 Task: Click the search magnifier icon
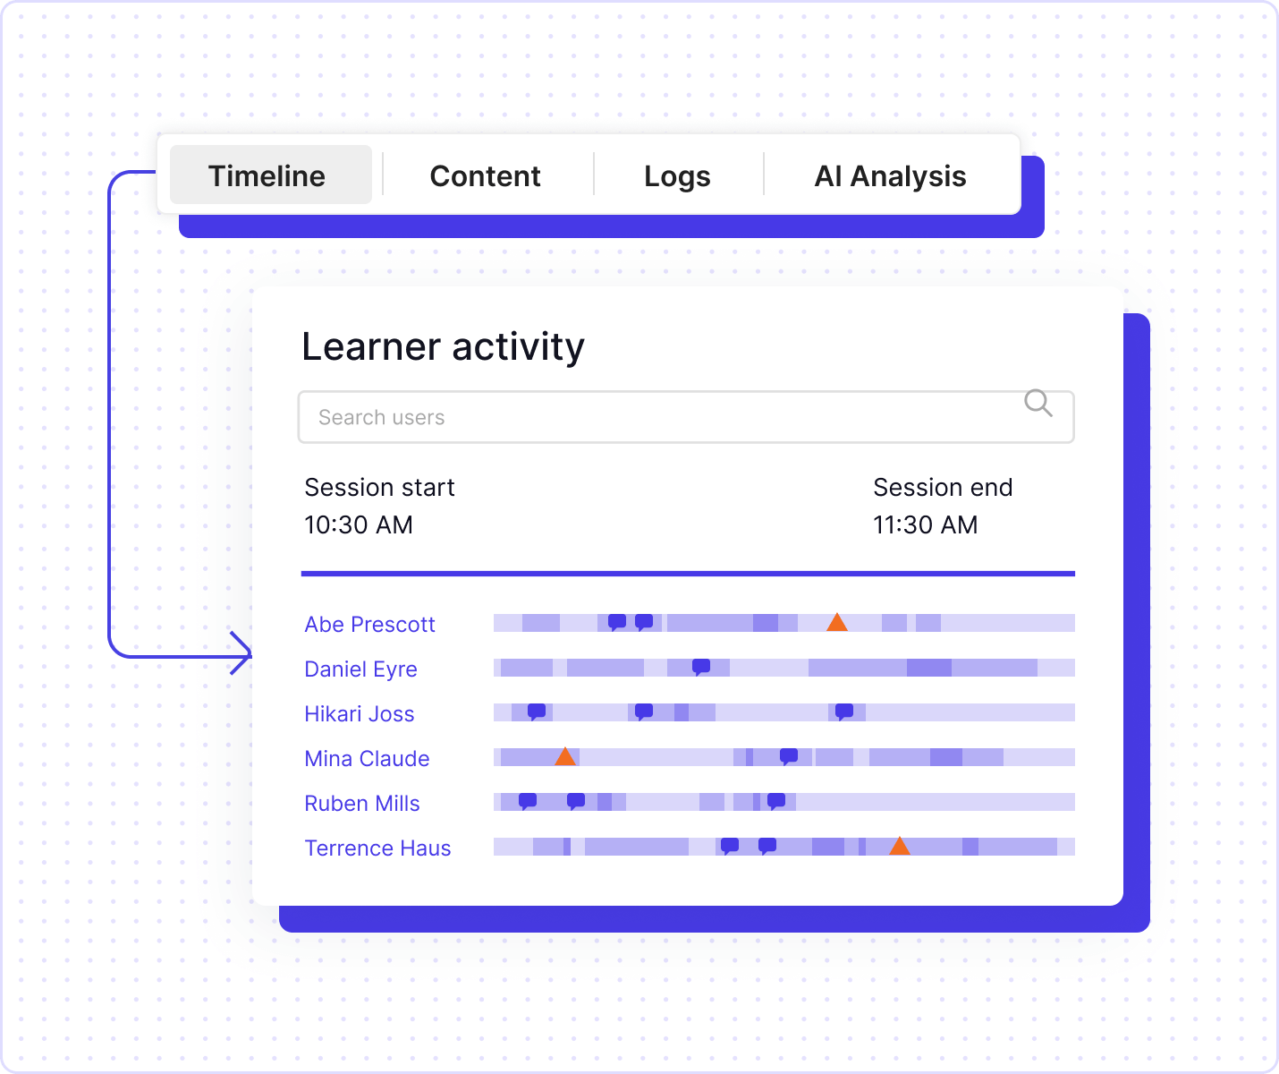coord(1038,404)
